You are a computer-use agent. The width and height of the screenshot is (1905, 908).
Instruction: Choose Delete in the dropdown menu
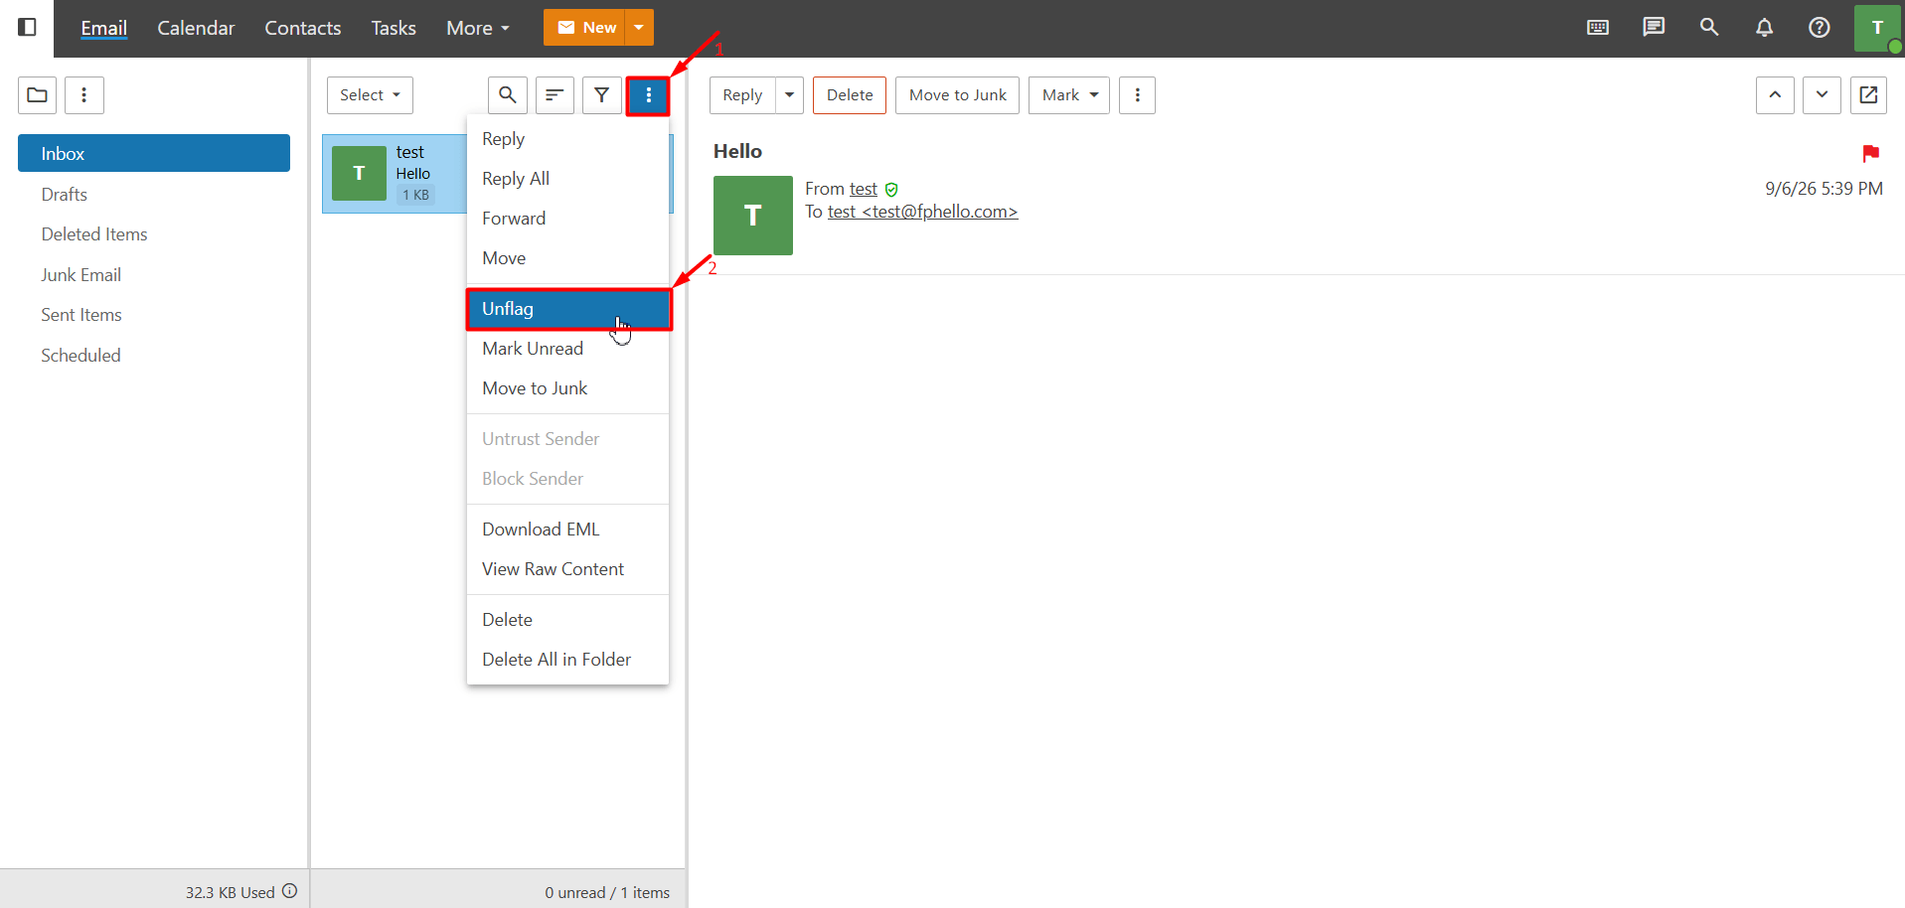click(x=567, y=620)
